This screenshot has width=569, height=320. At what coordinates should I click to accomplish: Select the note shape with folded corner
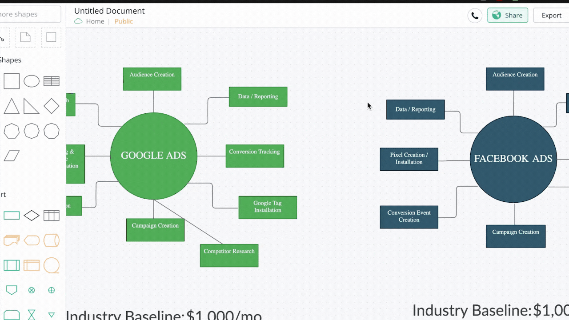click(25, 37)
